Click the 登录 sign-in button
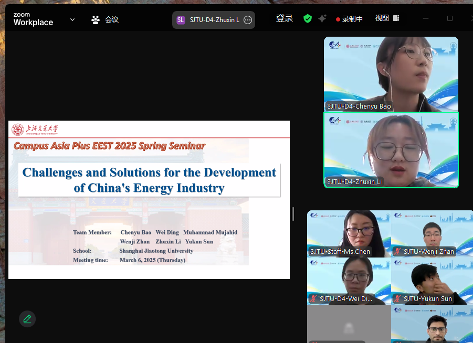The image size is (473, 343). tap(285, 19)
